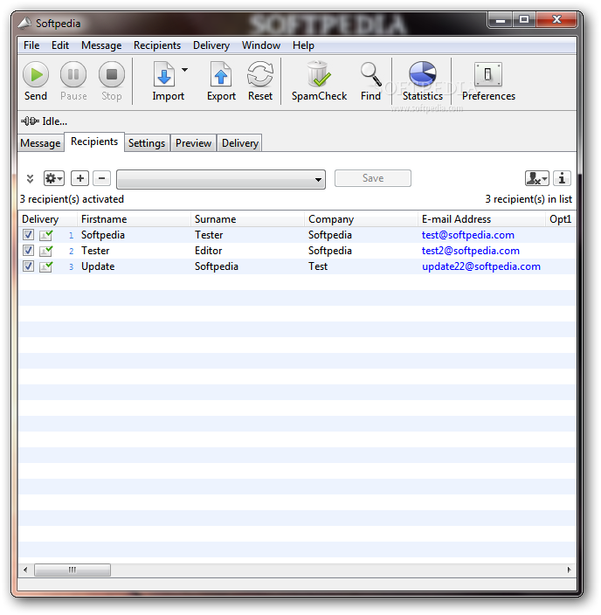Uncheck delivery checkbox for Tester Editor
The image size is (601, 615).
28,251
